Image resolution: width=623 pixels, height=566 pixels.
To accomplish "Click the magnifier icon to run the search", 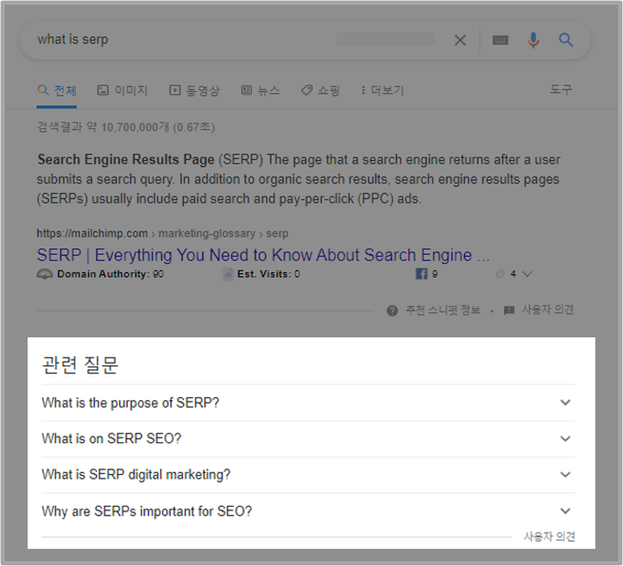I will pyautogui.click(x=566, y=40).
